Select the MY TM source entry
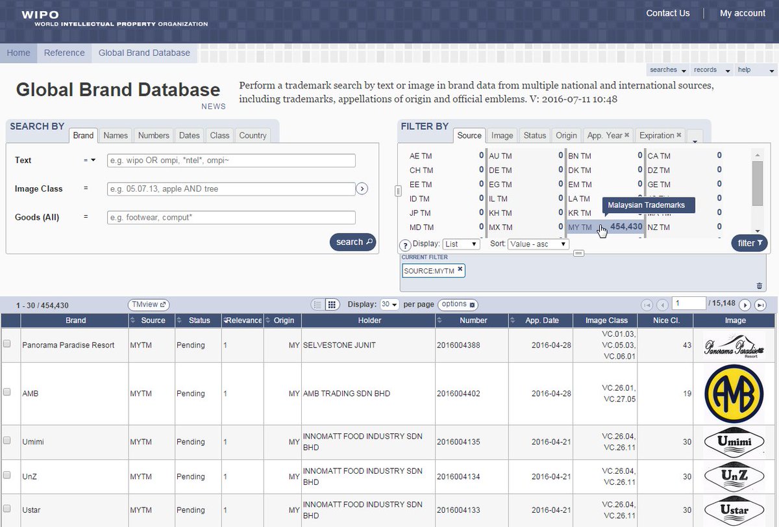This screenshot has width=779, height=527. pos(604,227)
